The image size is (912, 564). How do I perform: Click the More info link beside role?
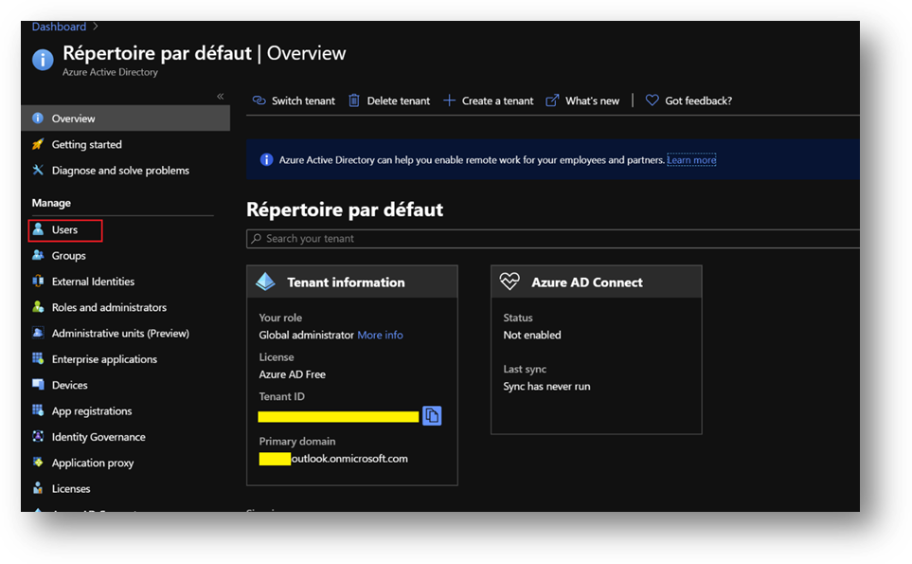click(380, 335)
